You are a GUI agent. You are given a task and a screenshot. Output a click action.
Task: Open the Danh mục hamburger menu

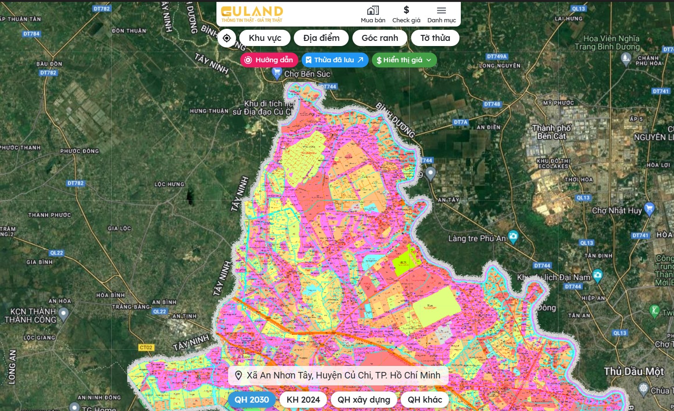[442, 14]
